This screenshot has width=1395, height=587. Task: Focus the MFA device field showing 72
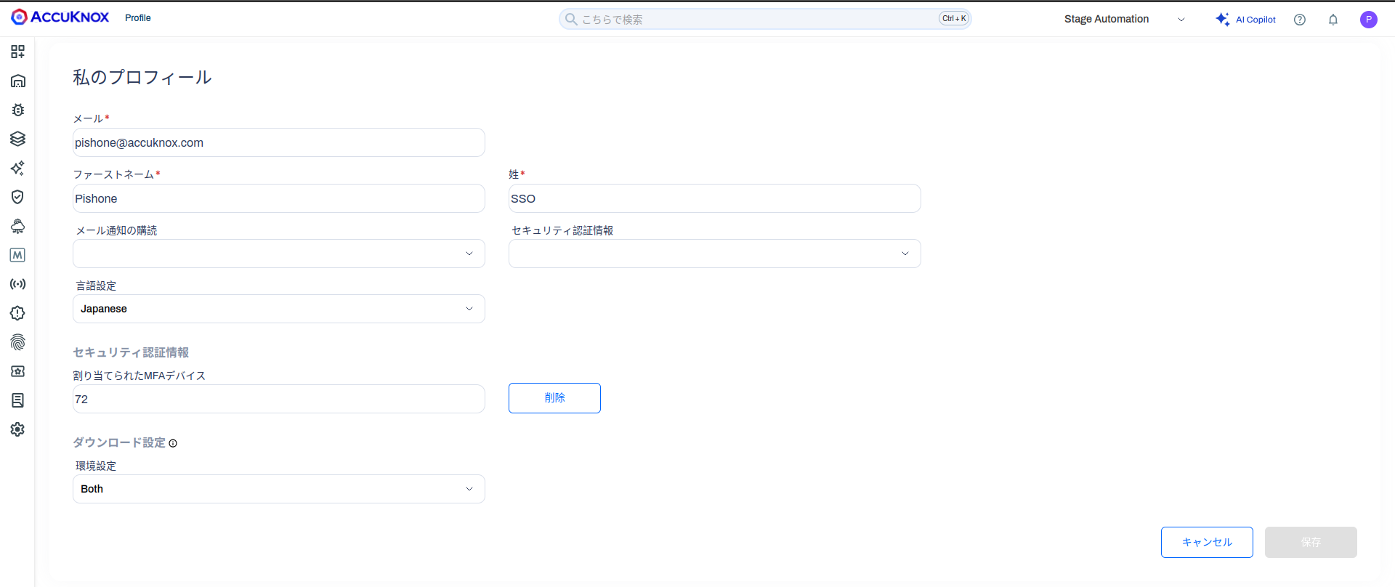[279, 399]
